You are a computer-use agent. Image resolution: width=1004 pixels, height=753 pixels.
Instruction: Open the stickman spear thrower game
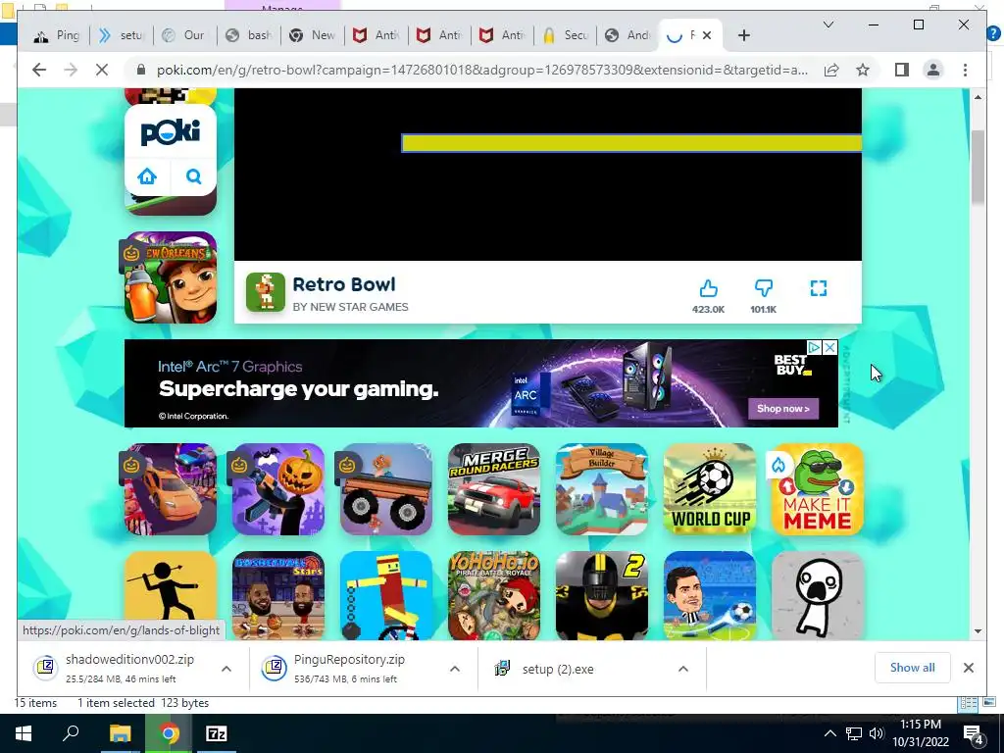click(x=171, y=586)
